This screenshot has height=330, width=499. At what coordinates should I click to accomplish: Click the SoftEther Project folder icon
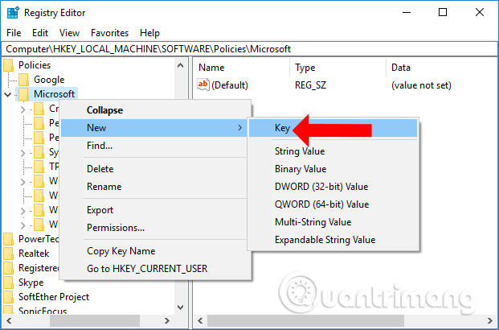[x=9, y=297]
